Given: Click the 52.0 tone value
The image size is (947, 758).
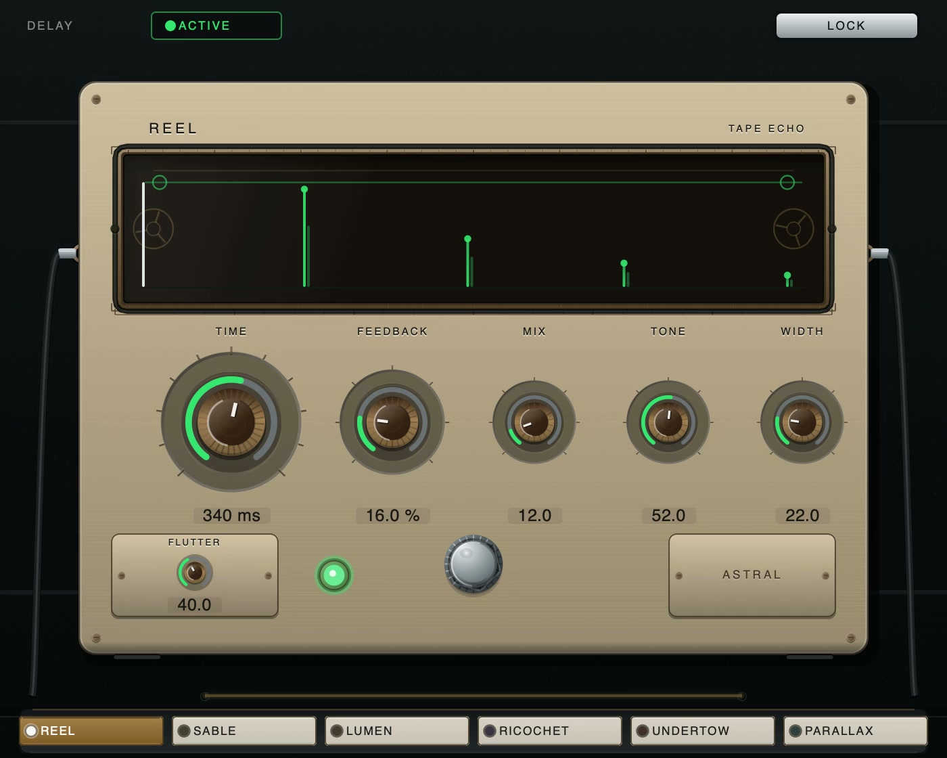Looking at the screenshot, I should tap(668, 516).
